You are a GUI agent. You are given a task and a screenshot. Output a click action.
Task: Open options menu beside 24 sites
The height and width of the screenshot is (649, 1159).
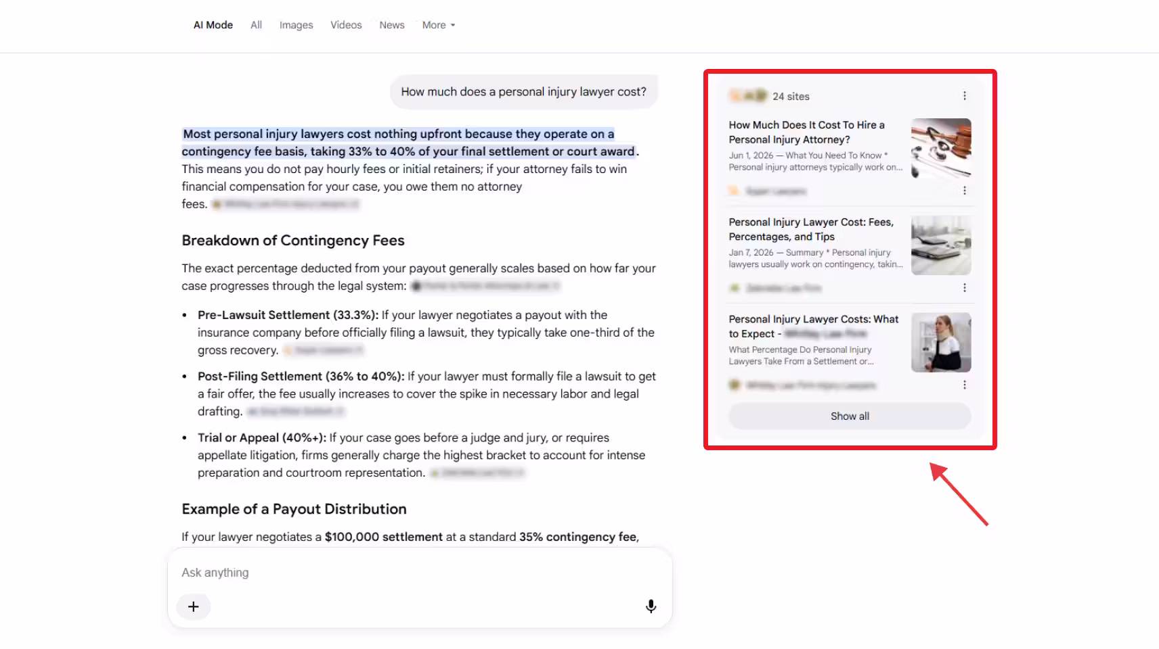[x=965, y=96]
